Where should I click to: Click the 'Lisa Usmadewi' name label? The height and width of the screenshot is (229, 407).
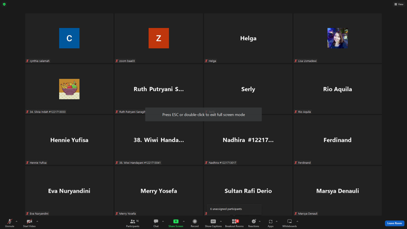307,61
